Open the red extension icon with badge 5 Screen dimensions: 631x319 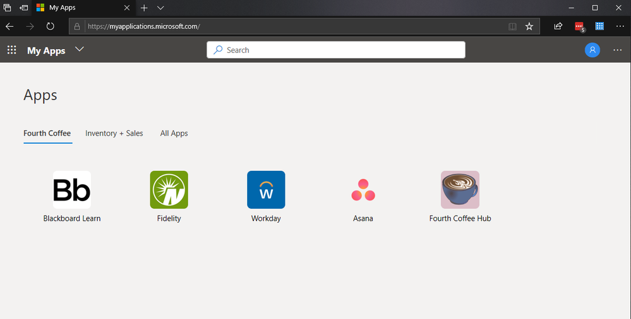579,27
